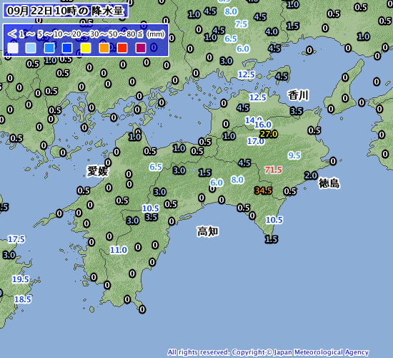Click the yellow legend color swatch
The height and width of the screenshot is (358, 393).
point(86,48)
